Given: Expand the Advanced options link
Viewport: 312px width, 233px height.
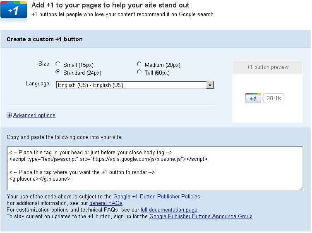Looking at the screenshot, I should tap(34, 115).
